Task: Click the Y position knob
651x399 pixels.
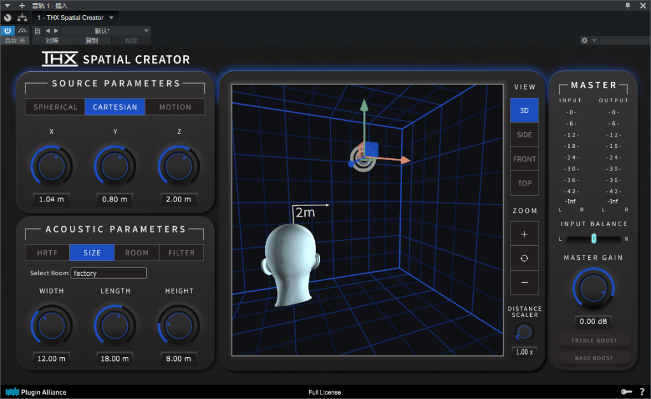Action: (115, 166)
